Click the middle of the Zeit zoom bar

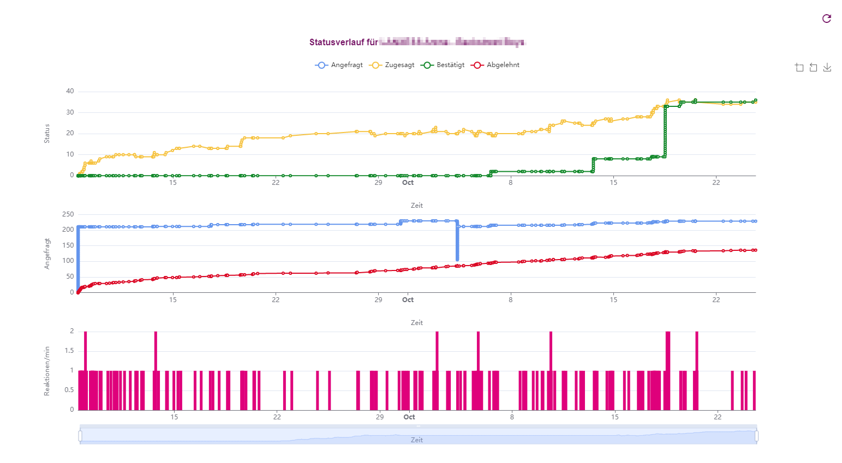click(x=418, y=436)
